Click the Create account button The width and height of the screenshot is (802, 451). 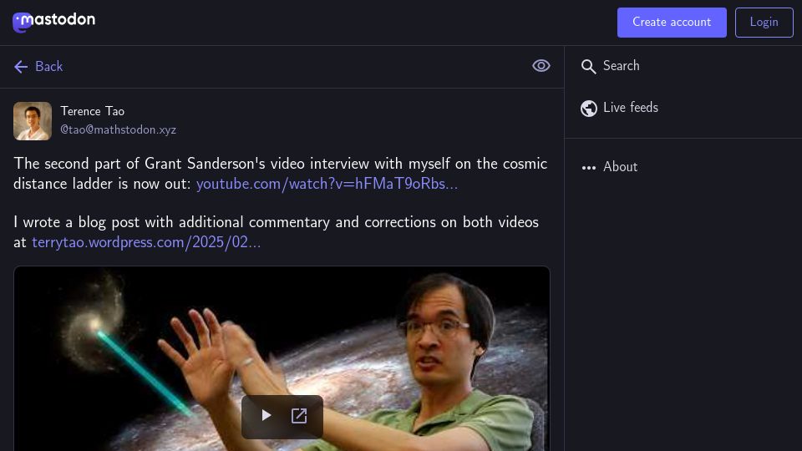[x=671, y=23]
